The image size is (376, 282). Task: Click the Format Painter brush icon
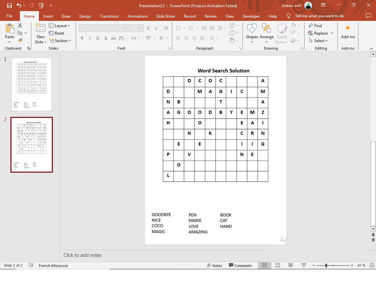click(20, 40)
